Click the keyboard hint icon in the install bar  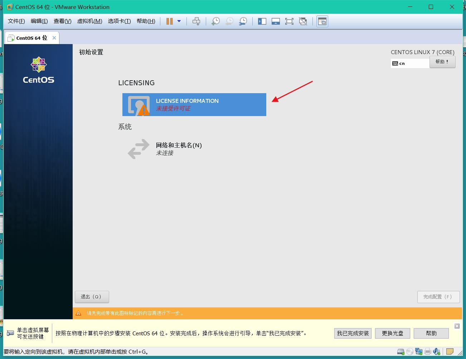coord(10,333)
